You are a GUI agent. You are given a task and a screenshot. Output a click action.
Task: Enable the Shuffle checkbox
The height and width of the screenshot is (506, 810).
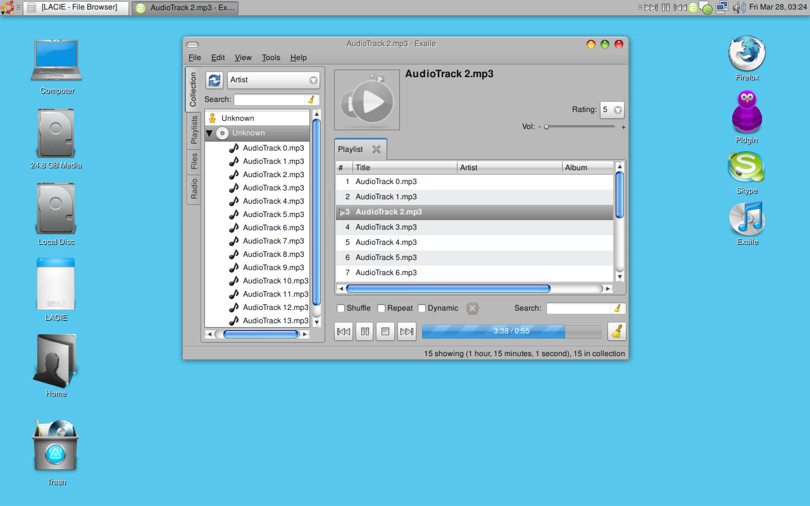click(341, 309)
